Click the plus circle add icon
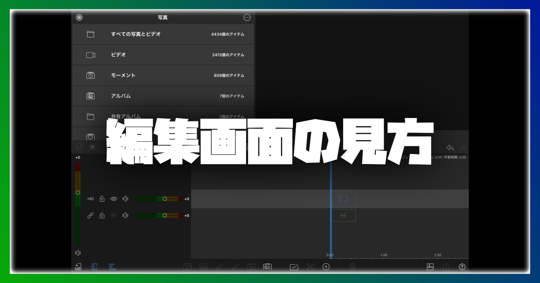 [x=326, y=267]
